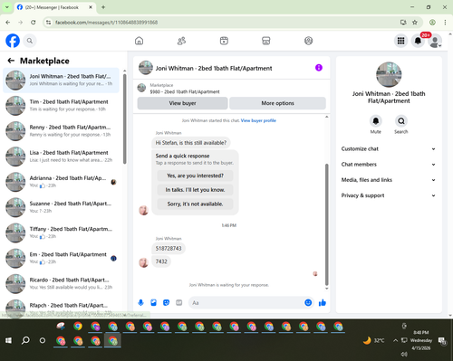
Task: Choose a sticker from sticker icon
Action: [166, 302]
